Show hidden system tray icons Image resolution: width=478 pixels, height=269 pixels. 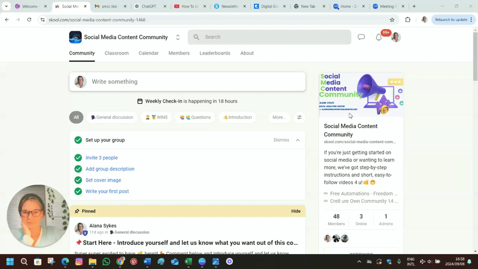tap(359, 262)
